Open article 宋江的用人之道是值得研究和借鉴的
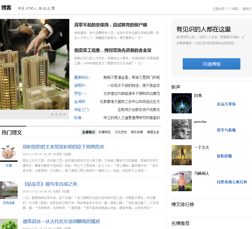The image size is (252, 229). tap(132, 118)
